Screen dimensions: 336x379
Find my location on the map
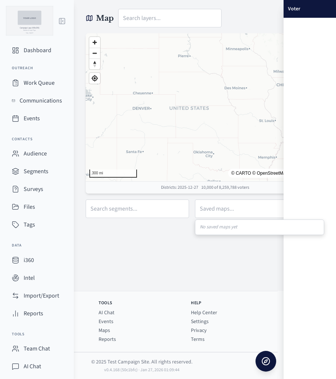[95, 78]
